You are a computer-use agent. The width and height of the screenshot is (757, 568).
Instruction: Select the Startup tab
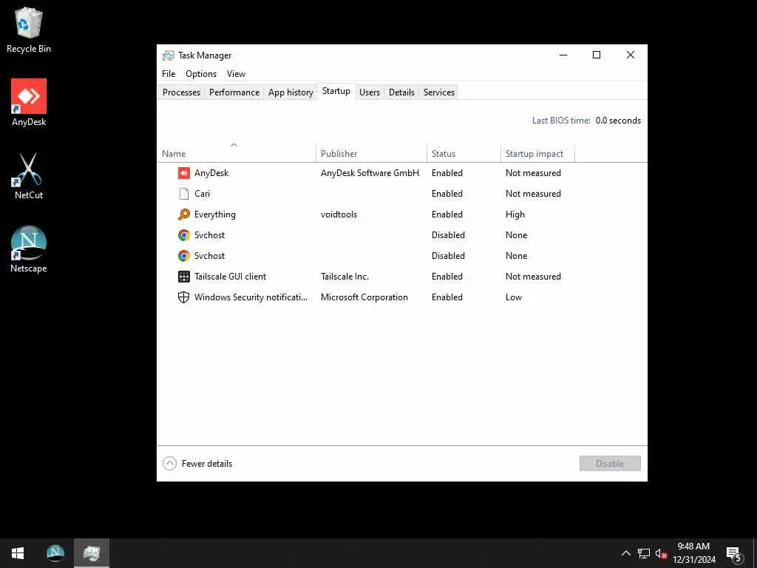click(x=336, y=91)
